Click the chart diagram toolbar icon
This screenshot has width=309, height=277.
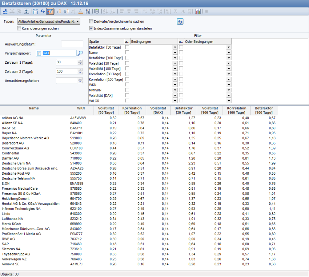[198, 11]
